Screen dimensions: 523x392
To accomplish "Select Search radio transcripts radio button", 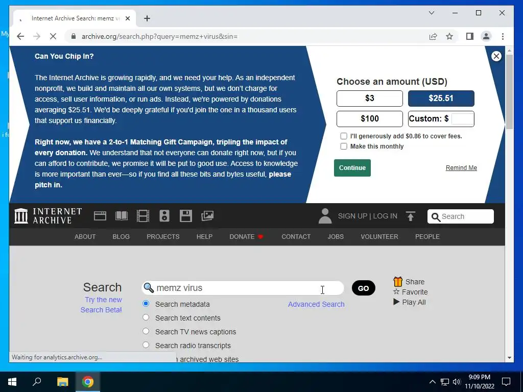I will (x=146, y=345).
